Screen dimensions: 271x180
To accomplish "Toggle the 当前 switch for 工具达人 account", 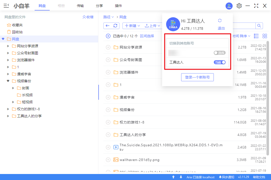I will pyautogui.click(x=220, y=62).
